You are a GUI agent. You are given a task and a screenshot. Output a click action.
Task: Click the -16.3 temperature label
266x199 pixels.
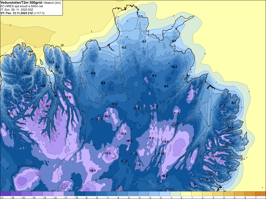(x=164, y=176)
